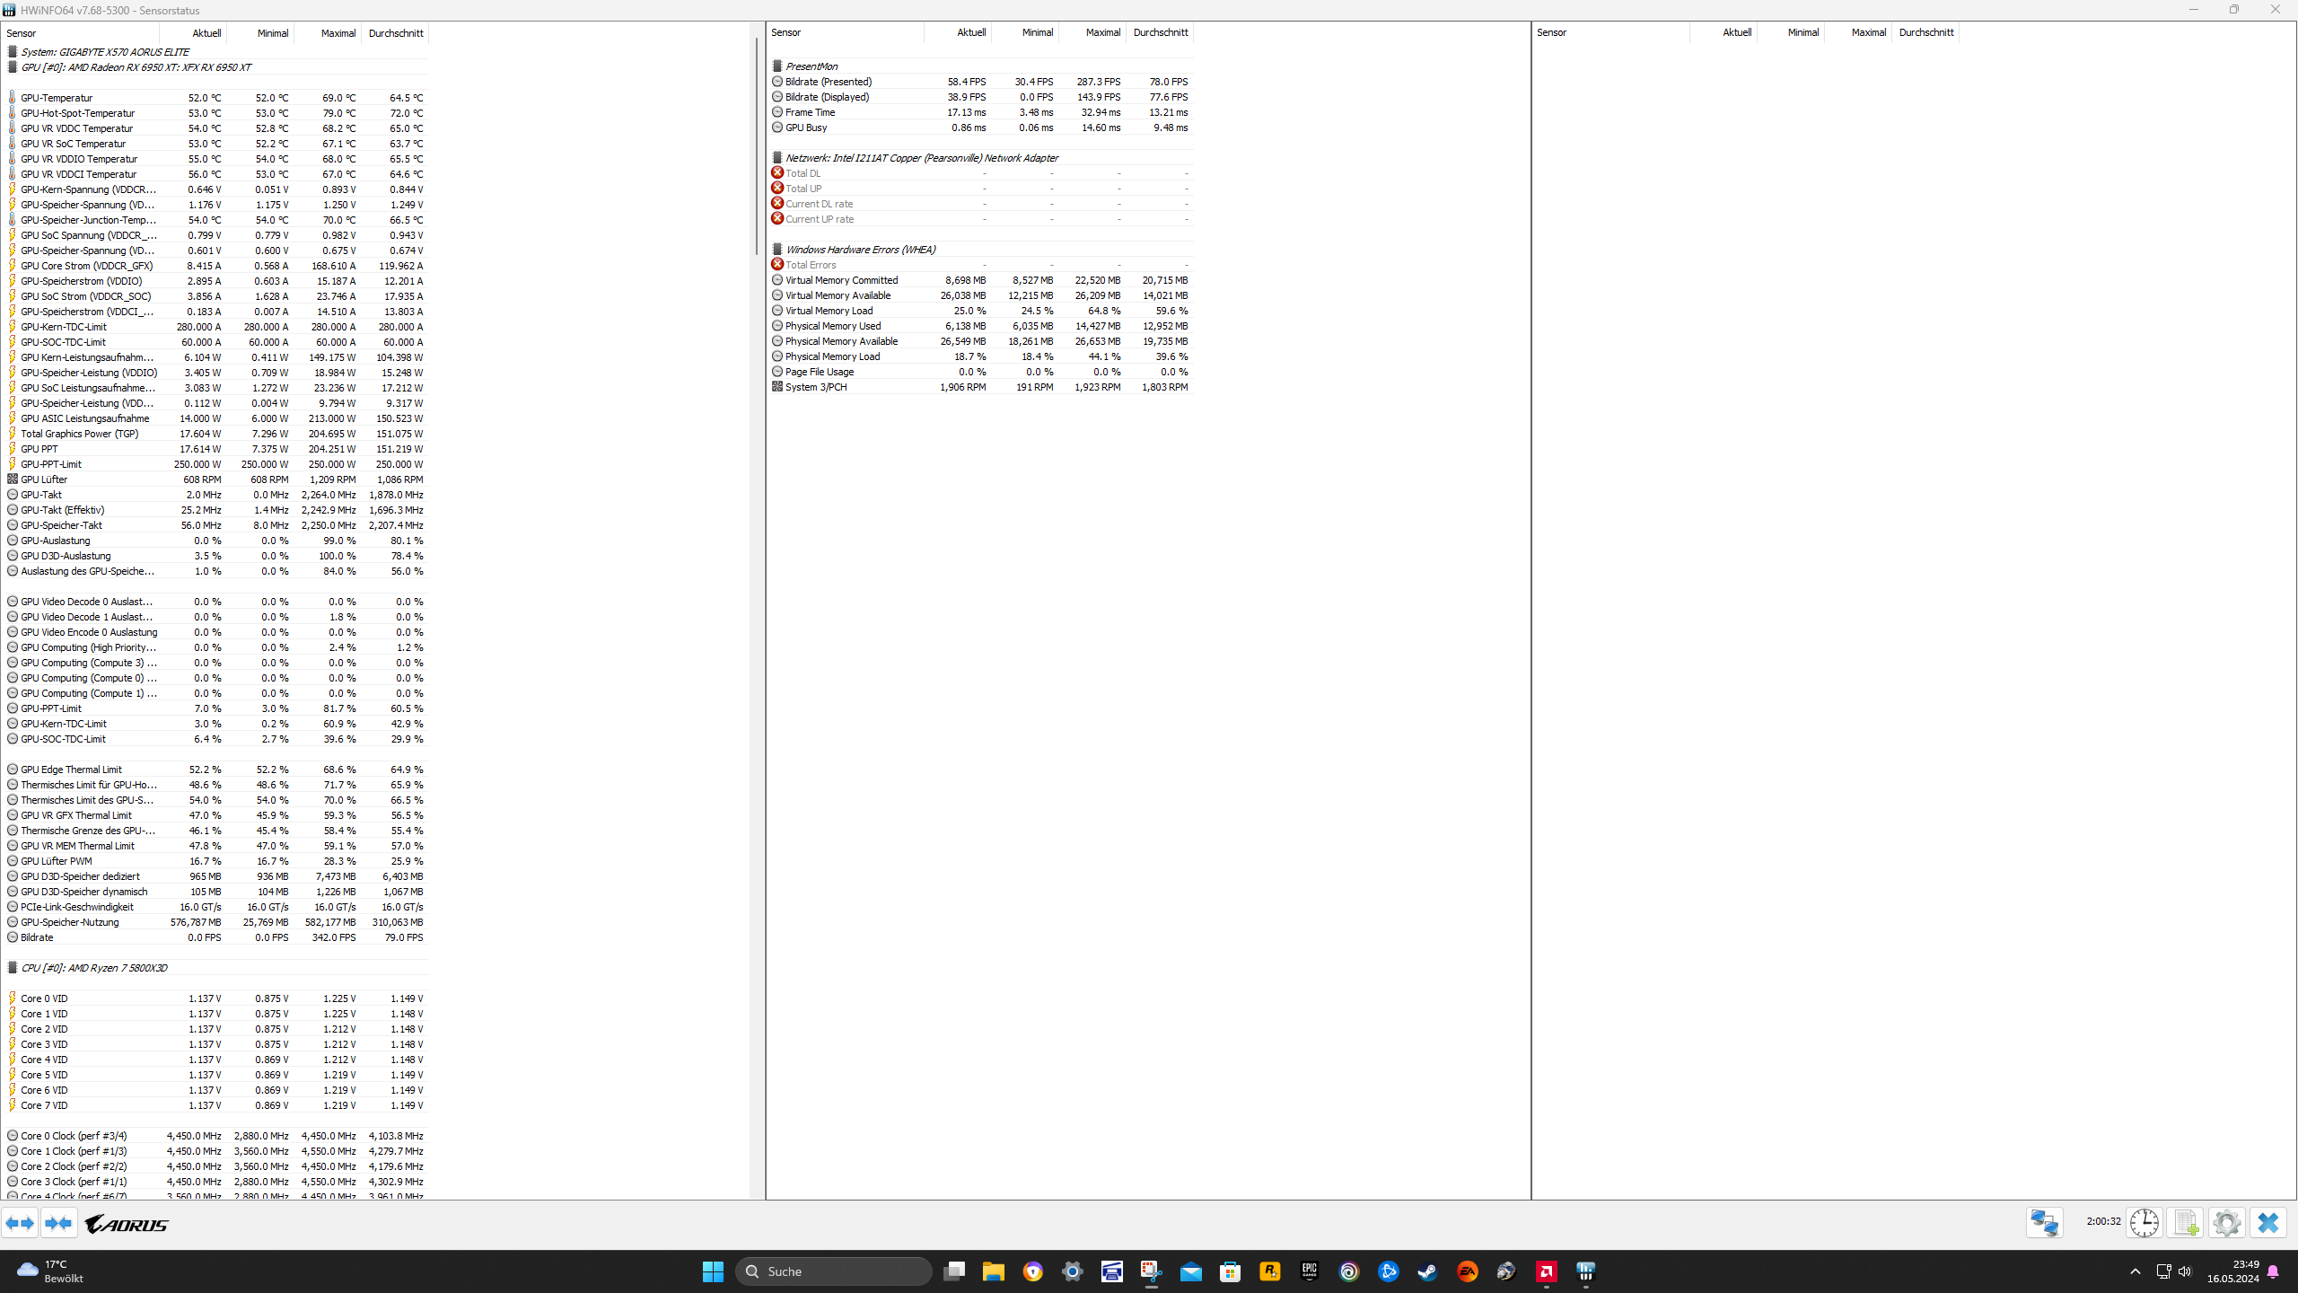The width and height of the screenshot is (2298, 1293).
Task: Show hidden system tray icons chevron
Action: tap(2136, 1271)
